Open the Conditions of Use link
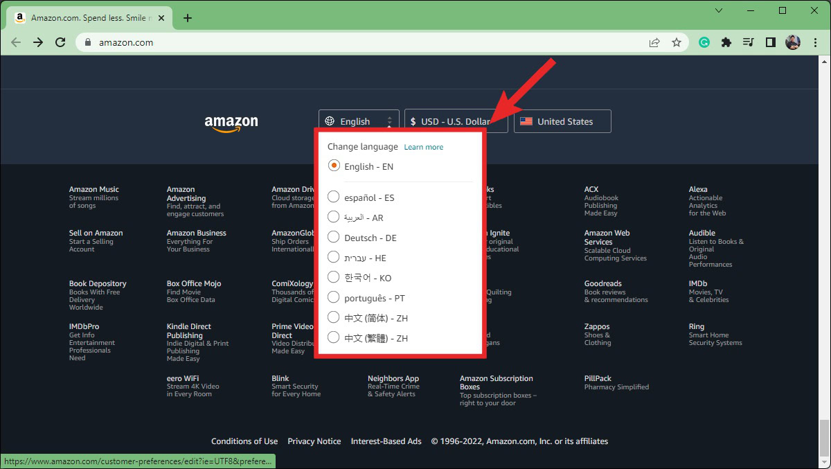The height and width of the screenshot is (469, 831). coord(244,441)
